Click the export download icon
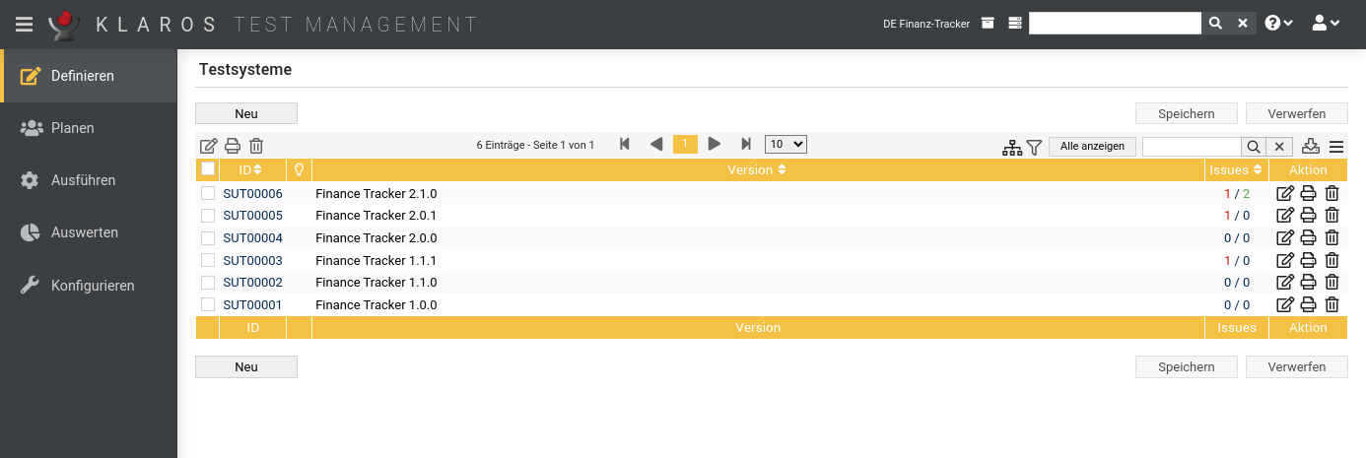The height and width of the screenshot is (458, 1366). pyautogui.click(x=1311, y=146)
